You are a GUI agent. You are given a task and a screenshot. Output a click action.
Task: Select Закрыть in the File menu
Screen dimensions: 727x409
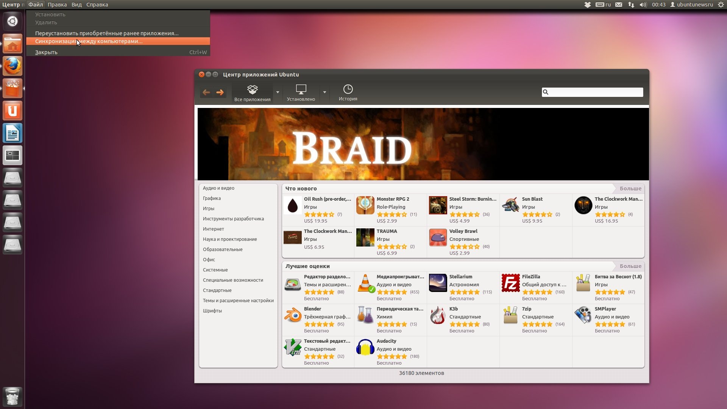118,52
